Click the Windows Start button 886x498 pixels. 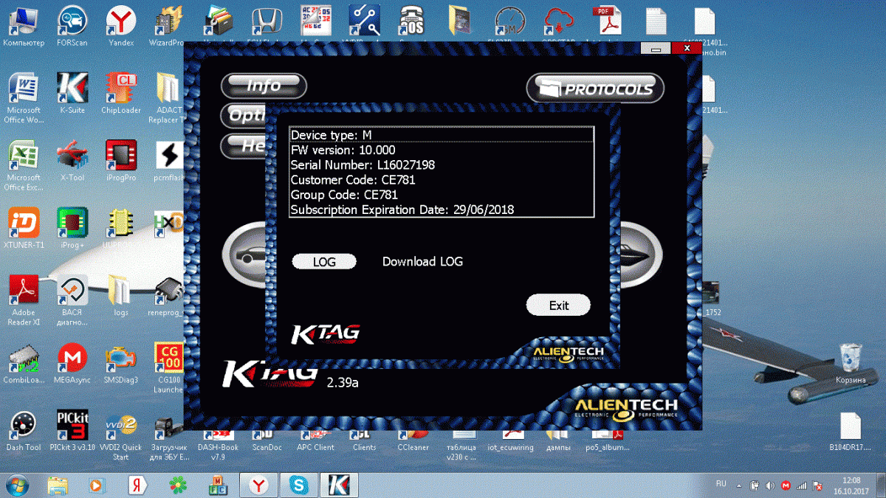tap(18, 485)
